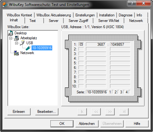Click the Übernehmen button
Image resolution: width=153 pixels, height=132 pixels.
point(112,124)
